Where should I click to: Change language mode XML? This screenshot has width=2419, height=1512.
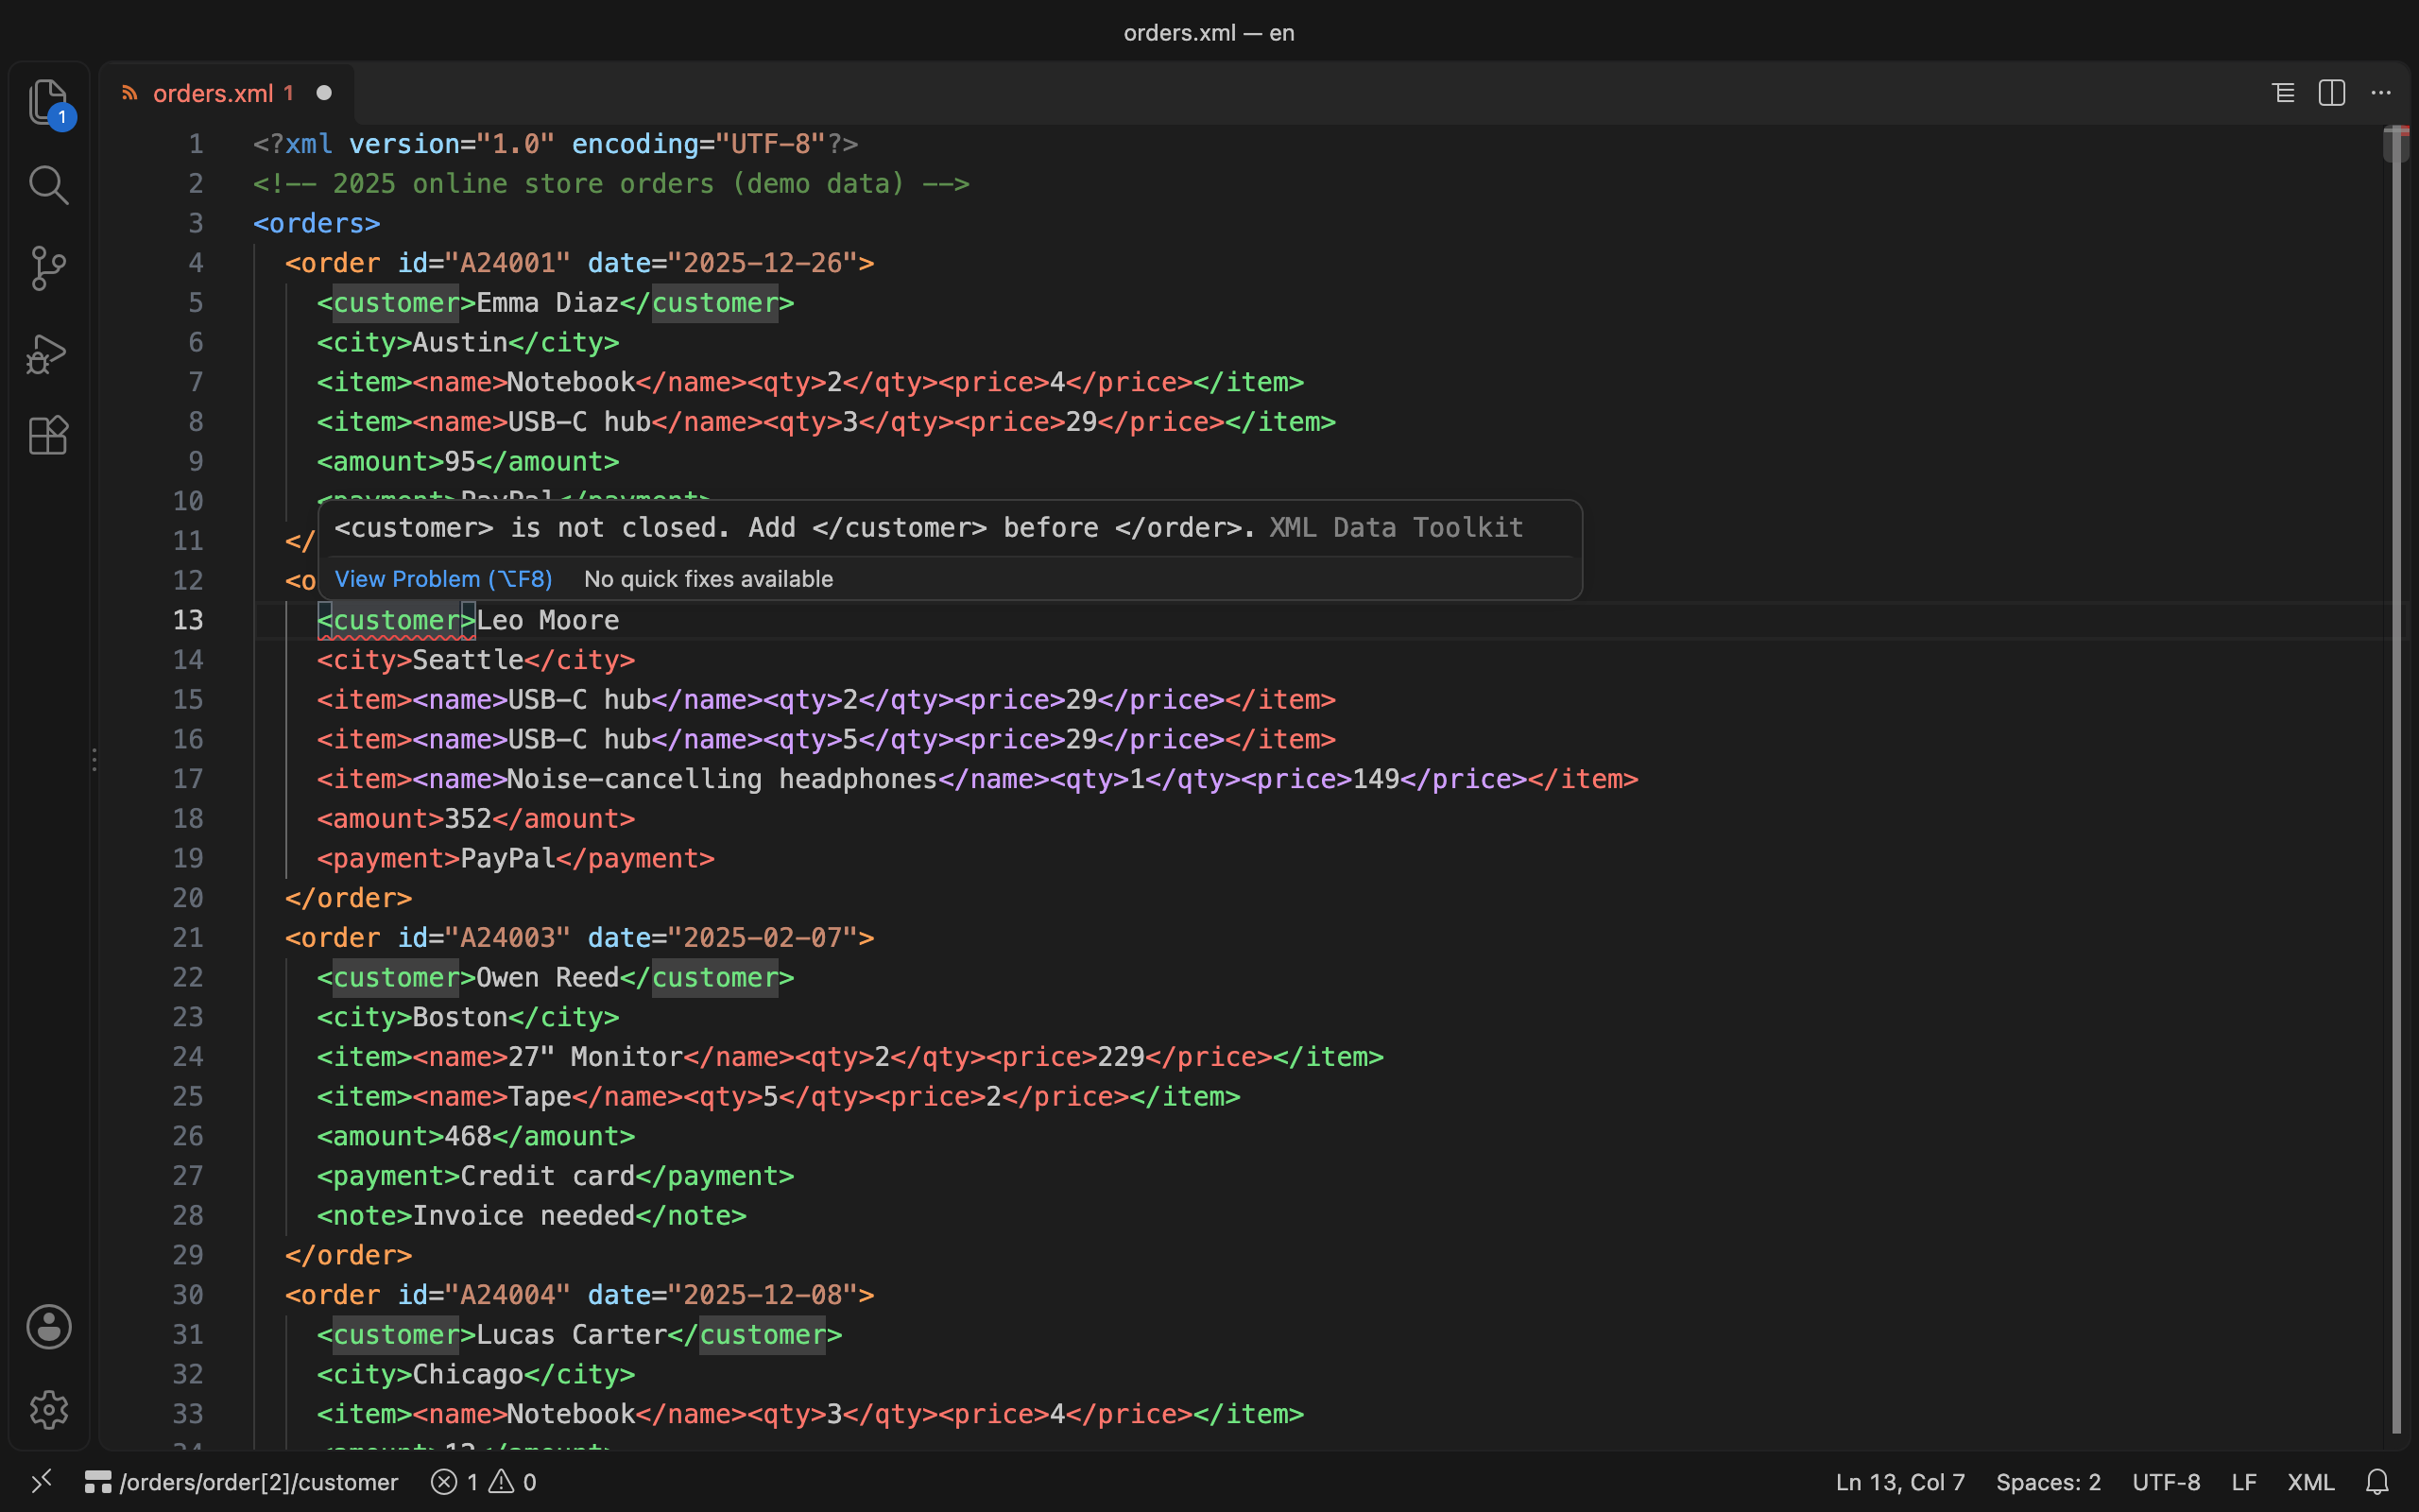coord(2310,1481)
